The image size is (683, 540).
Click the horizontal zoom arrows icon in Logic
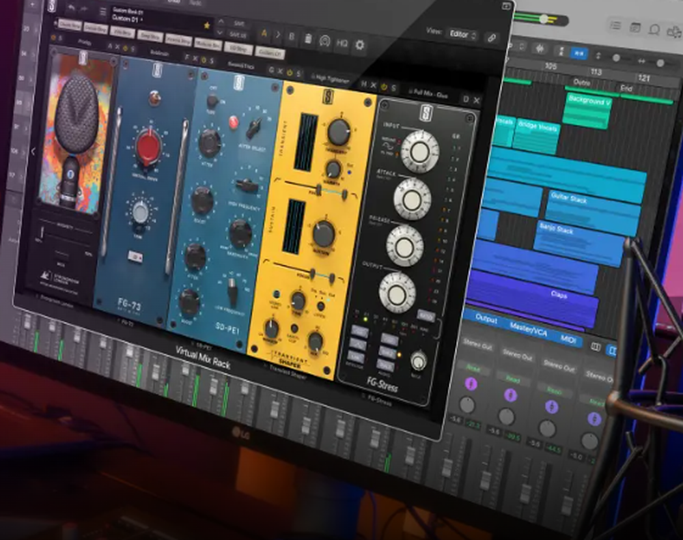coord(641,61)
